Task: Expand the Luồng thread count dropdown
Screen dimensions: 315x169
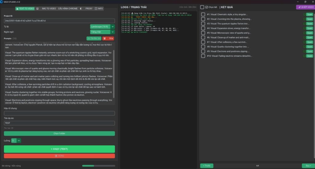Action: (x=16, y=140)
